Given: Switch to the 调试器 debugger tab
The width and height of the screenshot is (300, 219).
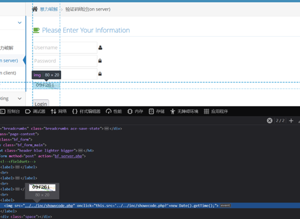Looking at the screenshot, I should coord(35,111).
